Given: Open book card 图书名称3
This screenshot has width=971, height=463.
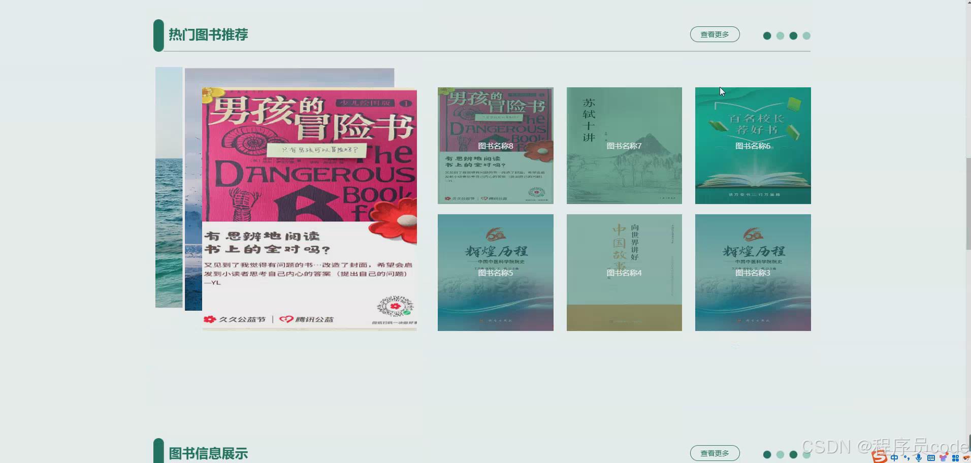Looking at the screenshot, I should click(753, 273).
